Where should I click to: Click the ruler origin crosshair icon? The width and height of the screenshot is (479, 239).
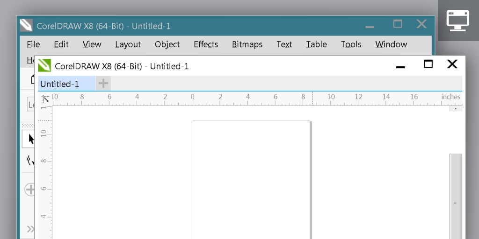45,98
